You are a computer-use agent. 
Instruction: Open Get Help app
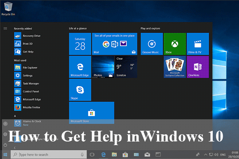(x=27, y=52)
